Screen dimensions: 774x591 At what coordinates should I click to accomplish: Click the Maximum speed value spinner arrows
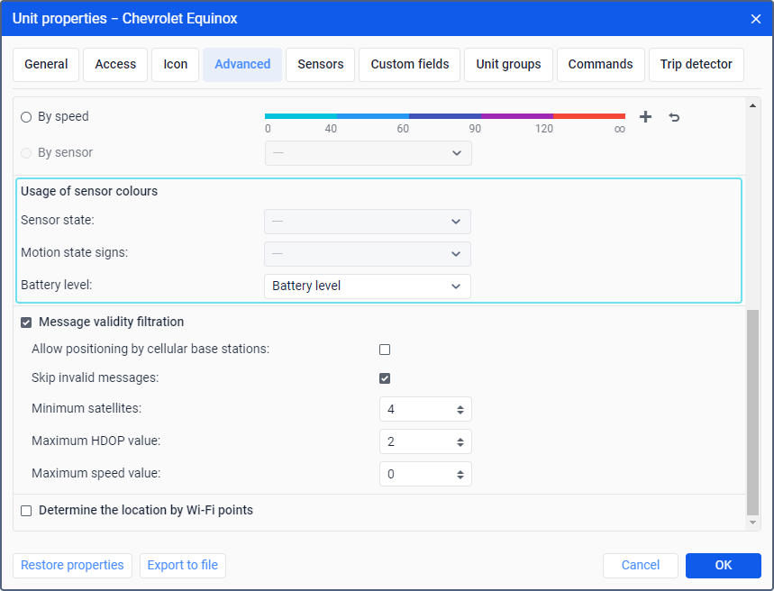click(x=460, y=475)
